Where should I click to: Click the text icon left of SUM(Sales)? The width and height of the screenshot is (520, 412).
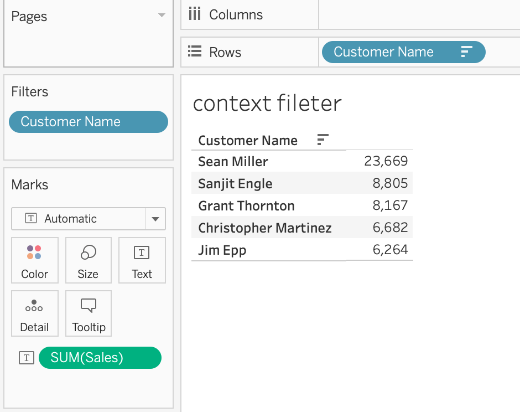point(27,358)
